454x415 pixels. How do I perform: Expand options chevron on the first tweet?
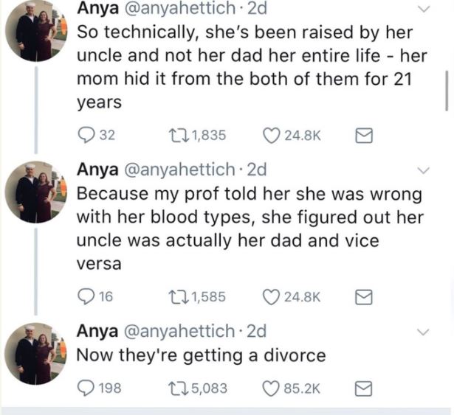coord(423,10)
